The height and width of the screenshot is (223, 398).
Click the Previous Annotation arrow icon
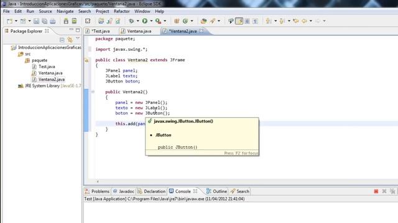282,21
